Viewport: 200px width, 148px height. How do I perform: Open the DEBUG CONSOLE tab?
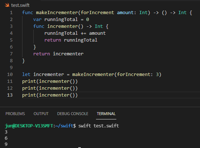point(73,114)
